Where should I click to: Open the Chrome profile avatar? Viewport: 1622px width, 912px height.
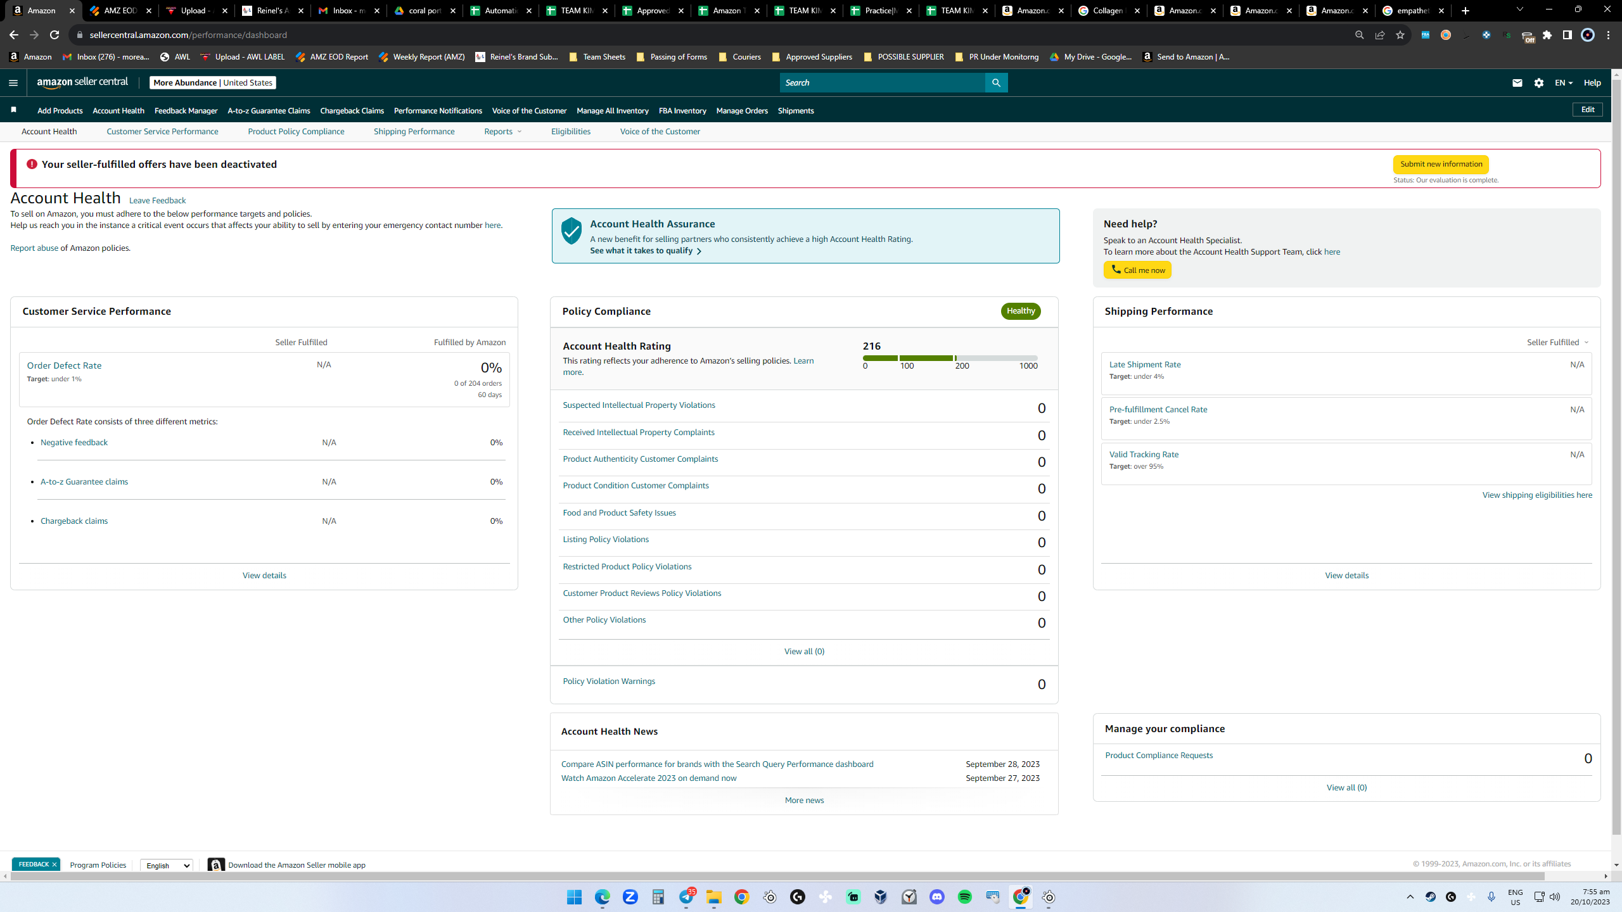click(1588, 35)
